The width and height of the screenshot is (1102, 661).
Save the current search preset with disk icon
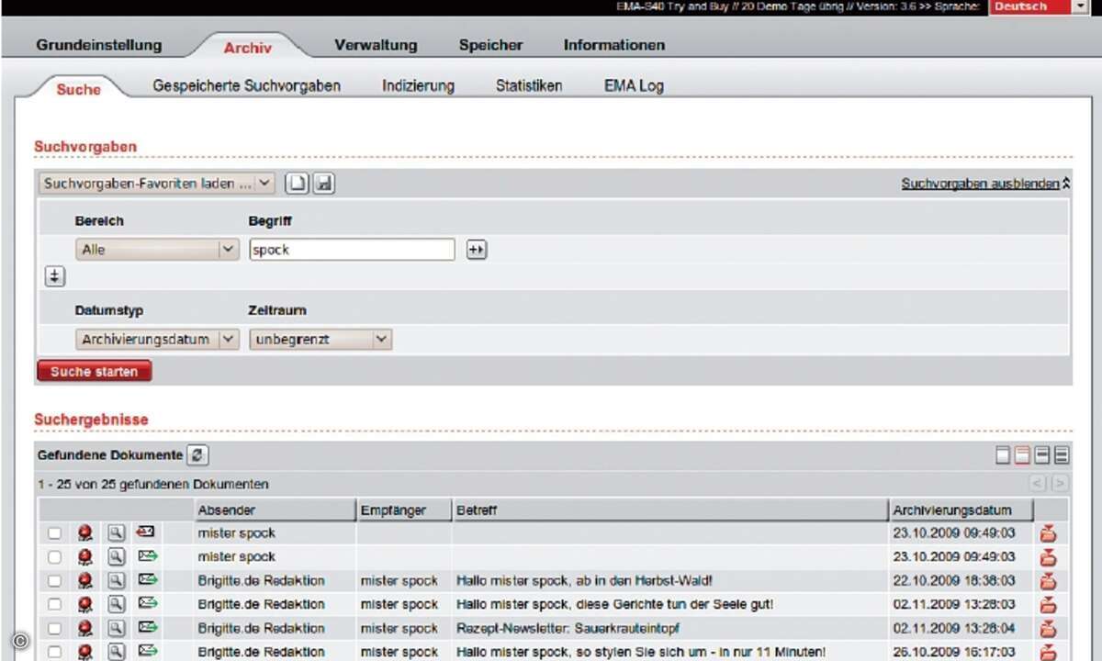[323, 184]
